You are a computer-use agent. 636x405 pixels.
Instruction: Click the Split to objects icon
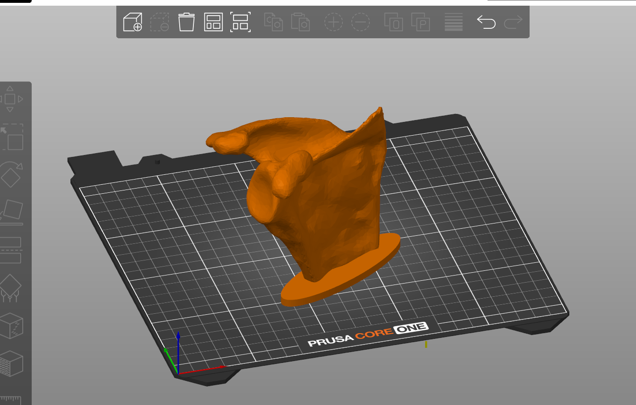(x=393, y=22)
